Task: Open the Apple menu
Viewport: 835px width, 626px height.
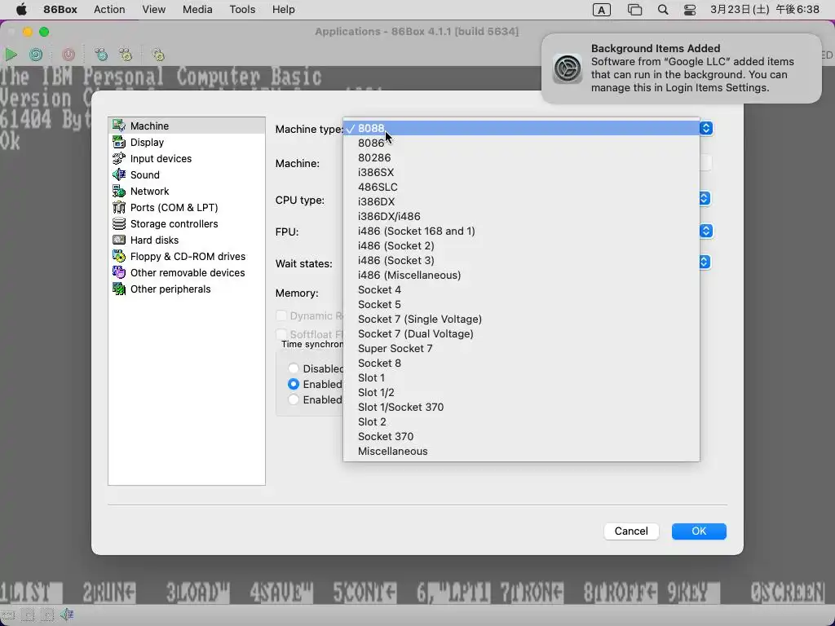Action: pyautogui.click(x=21, y=10)
